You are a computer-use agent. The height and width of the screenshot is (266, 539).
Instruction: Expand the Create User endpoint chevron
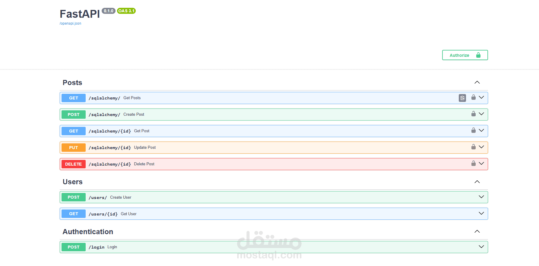(x=481, y=197)
